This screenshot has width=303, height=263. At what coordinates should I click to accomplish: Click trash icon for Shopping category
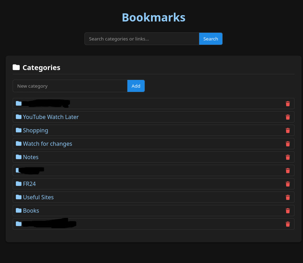point(288,130)
